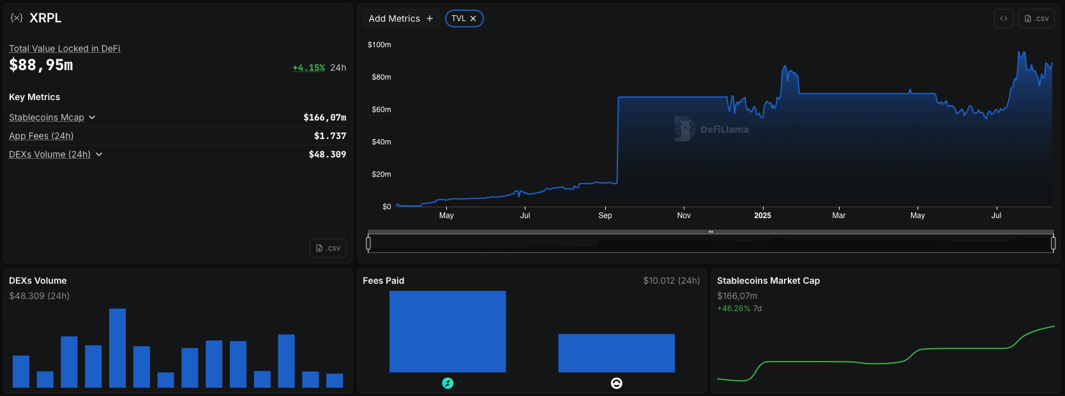This screenshot has width=1065, height=396.
Task: Grab the left handle of the chart range slider
Action: pyautogui.click(x=368, y=243)
